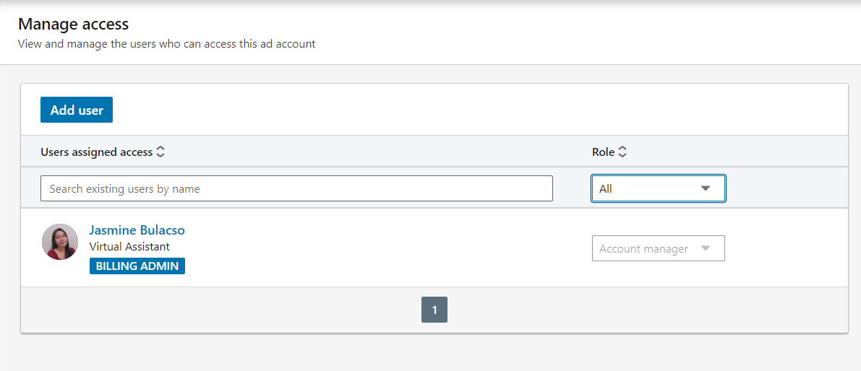This screenshot has height=371, width=861.
Task: Click the Virtual Assistant job title text
Action: 129,247
